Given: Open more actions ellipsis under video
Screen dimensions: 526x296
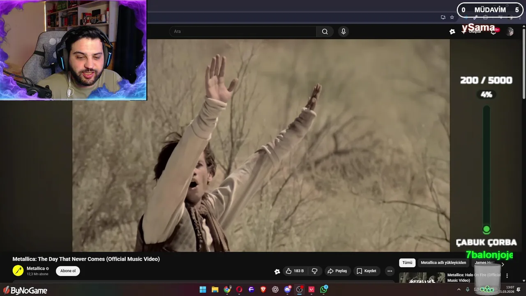Looking at the screenshot, I should [390, 271].
